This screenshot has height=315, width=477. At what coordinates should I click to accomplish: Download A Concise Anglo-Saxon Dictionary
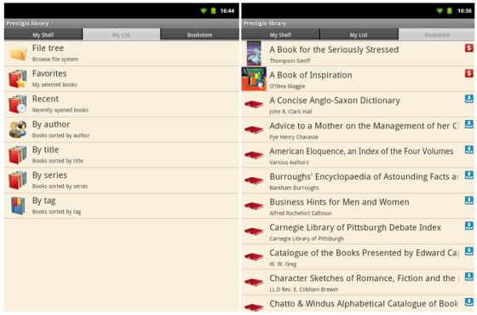pyautogui.click(x=469, y=99)
